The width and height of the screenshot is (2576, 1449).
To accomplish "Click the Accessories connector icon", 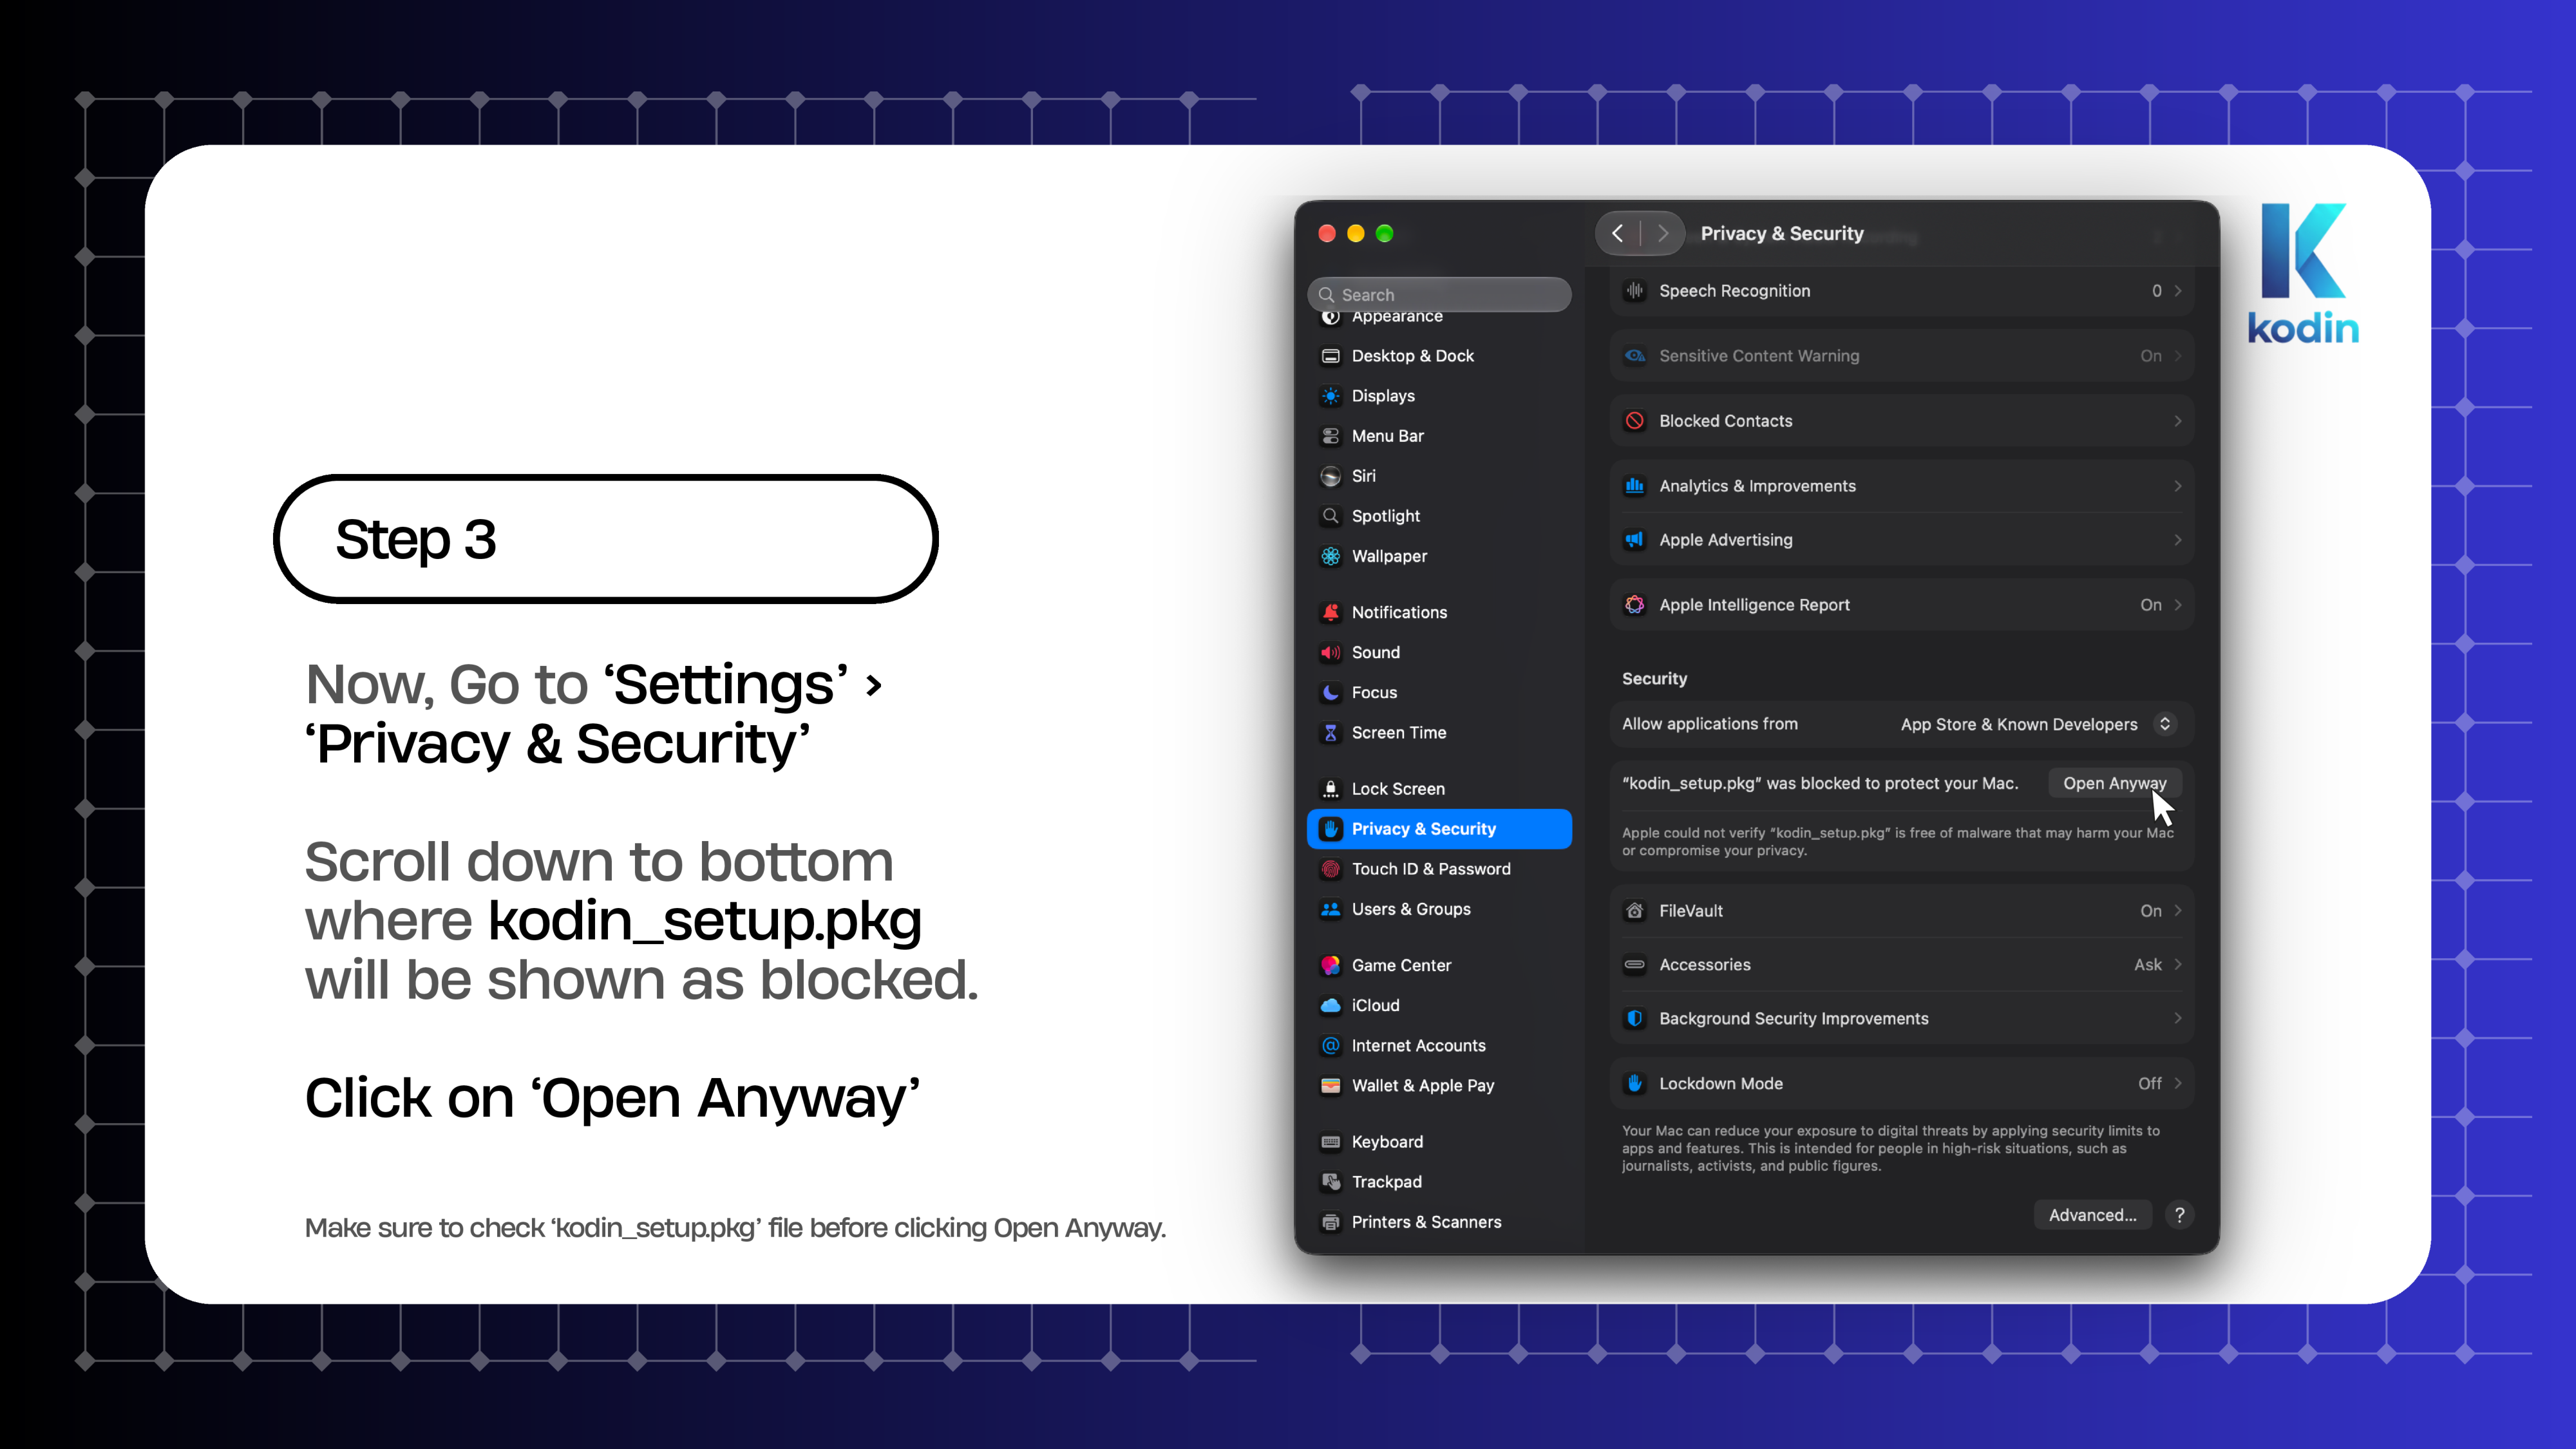I will 1634,965.
